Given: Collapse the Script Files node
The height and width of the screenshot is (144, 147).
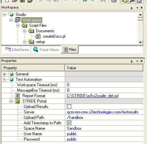Looking at the screenshot, I should [18, 25].
